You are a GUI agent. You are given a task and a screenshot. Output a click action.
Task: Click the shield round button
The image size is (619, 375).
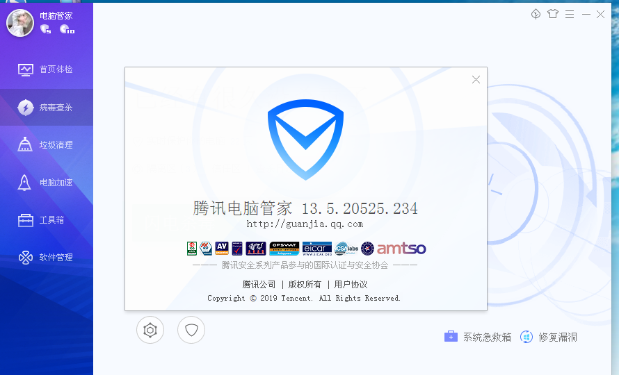pos(191,330)
